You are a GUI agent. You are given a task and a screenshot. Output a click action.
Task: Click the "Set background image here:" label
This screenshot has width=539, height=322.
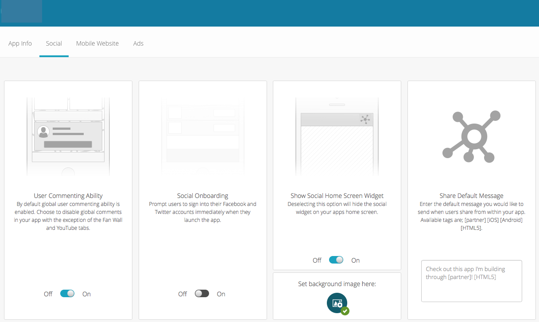[337, 284]
